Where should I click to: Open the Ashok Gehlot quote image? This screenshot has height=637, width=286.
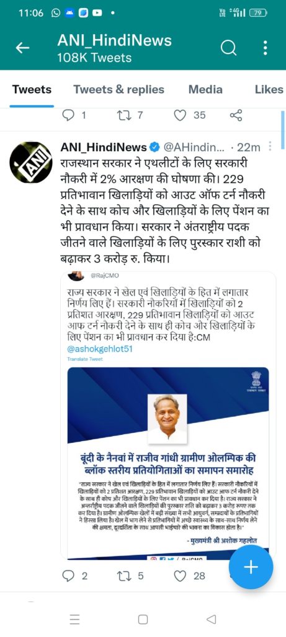click(168, 463)
